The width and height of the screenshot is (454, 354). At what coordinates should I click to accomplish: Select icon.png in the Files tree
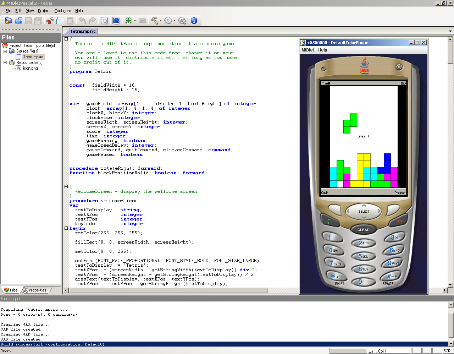coord(30,68)
